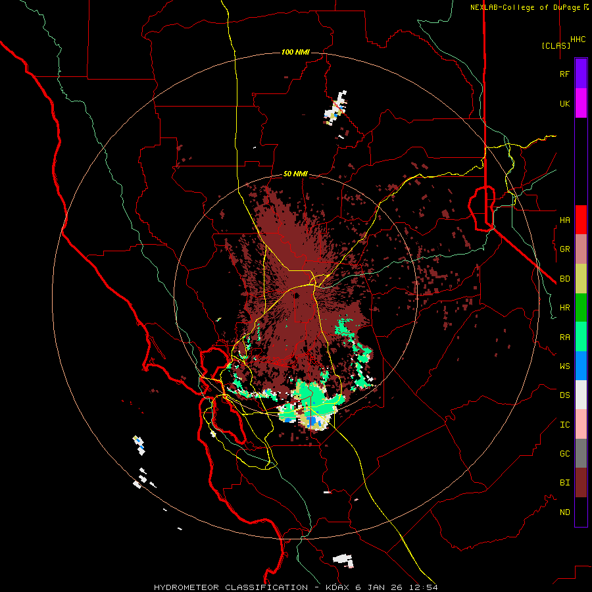Click the HHC product code label

pos(578,39)
